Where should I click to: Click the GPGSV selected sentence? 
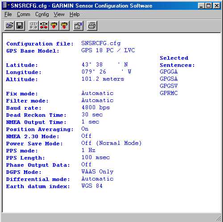coord(169,86)
